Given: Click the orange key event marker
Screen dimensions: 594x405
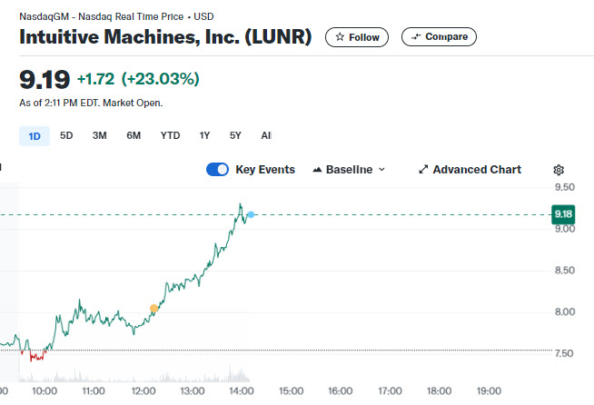Looking at the screenshot, I should (x=153, y=309).
